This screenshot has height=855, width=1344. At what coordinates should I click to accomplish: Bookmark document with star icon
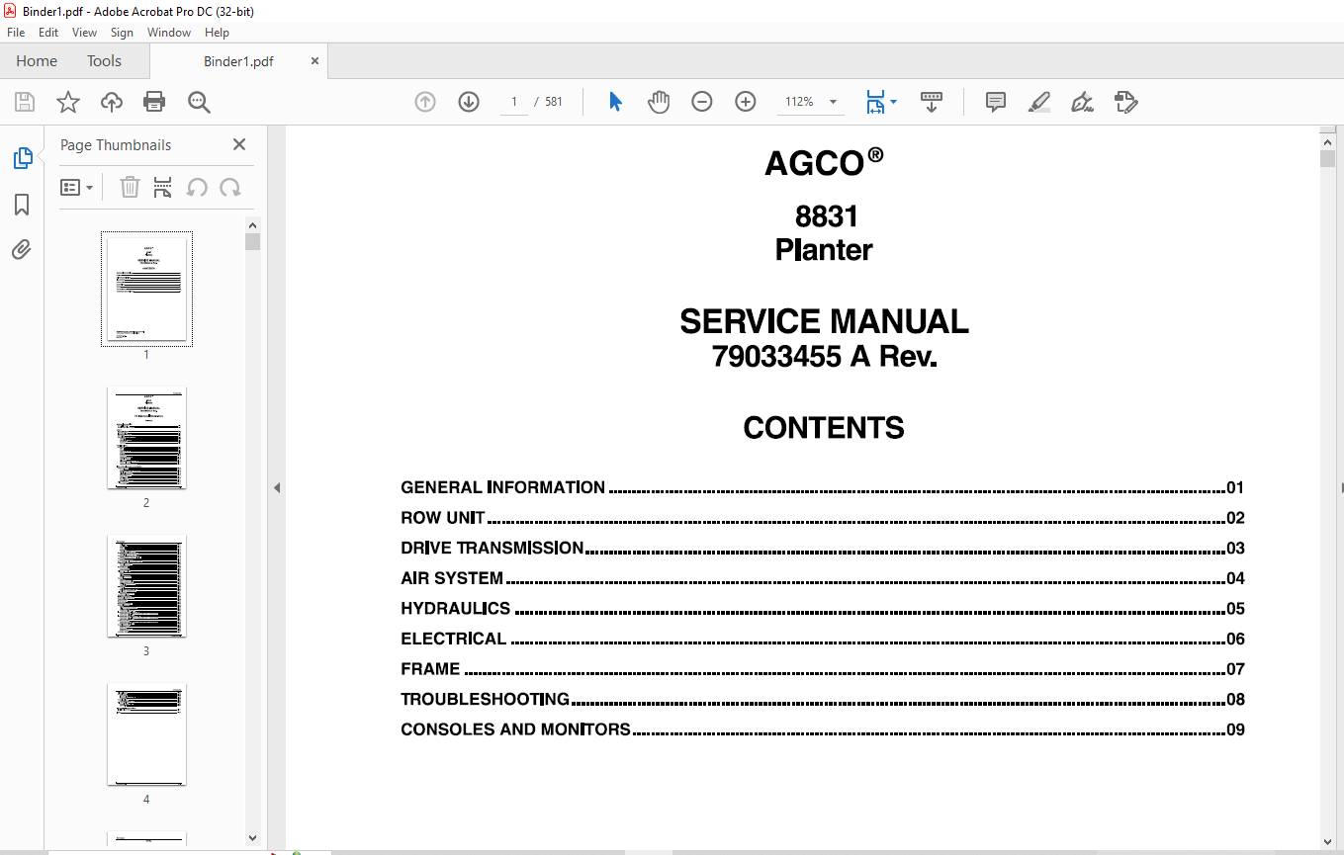point(67,102)
